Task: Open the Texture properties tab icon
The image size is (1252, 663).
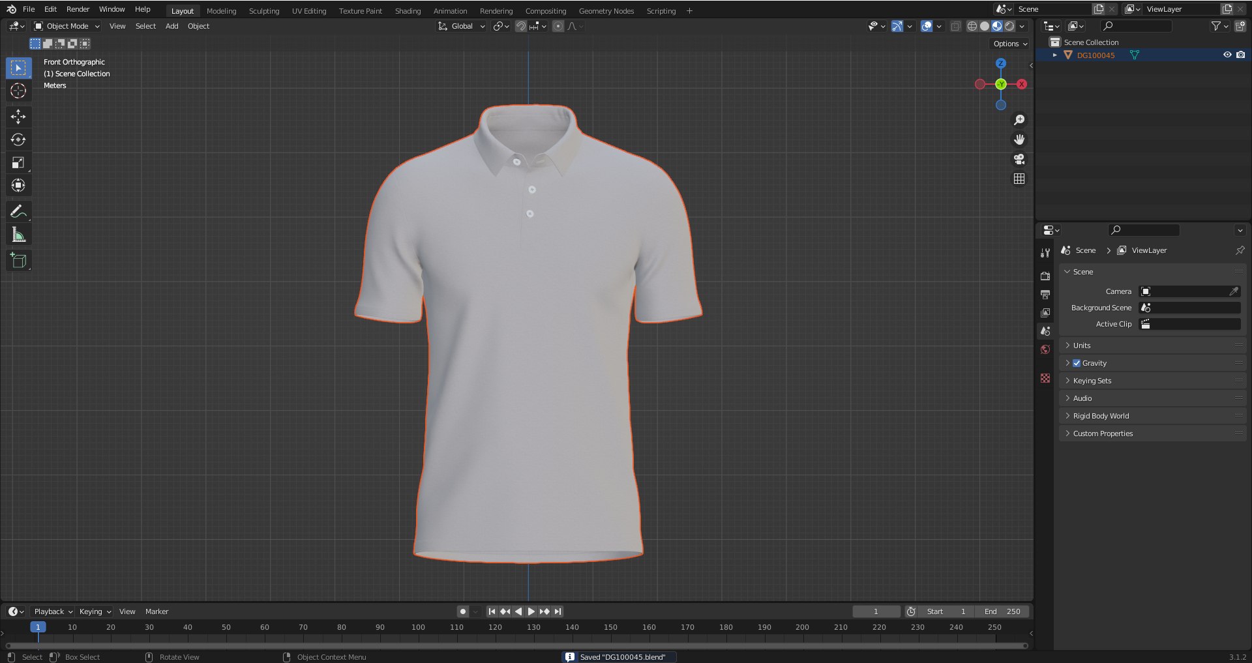Action: [1045, 378]
